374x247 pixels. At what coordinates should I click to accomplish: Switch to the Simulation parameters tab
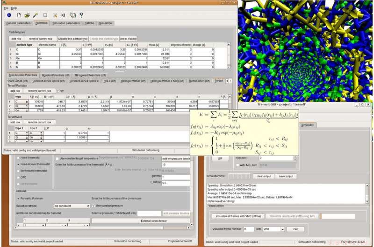point(65,23)
